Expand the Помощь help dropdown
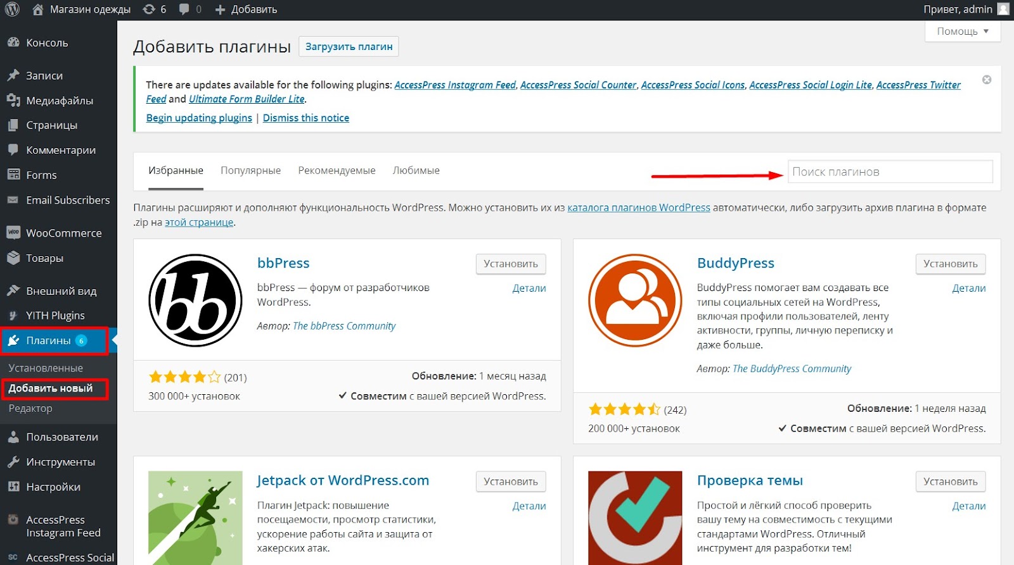 (963, 31)
